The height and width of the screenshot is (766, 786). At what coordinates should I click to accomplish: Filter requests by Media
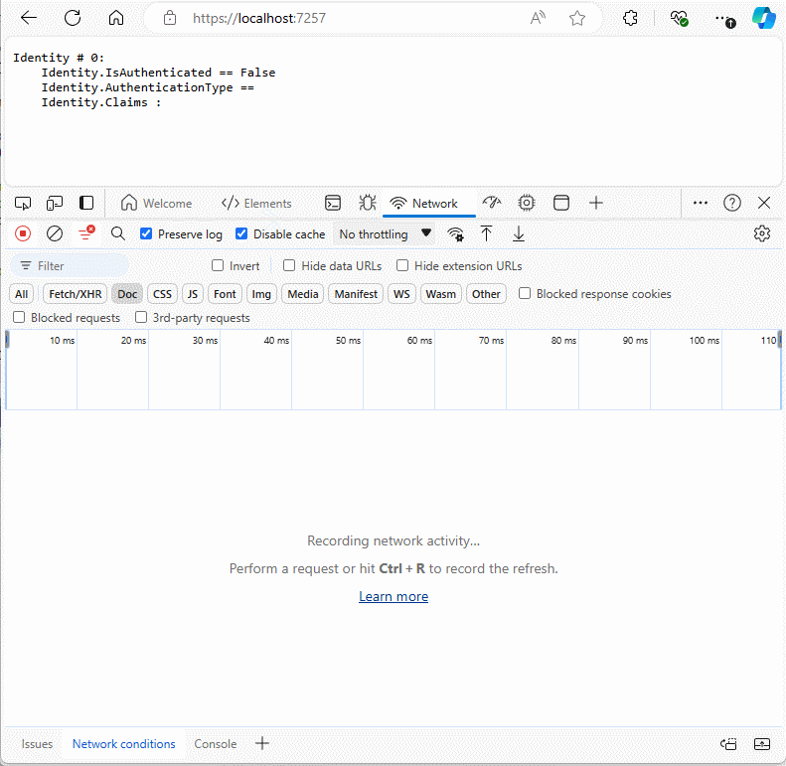[303, 294]
